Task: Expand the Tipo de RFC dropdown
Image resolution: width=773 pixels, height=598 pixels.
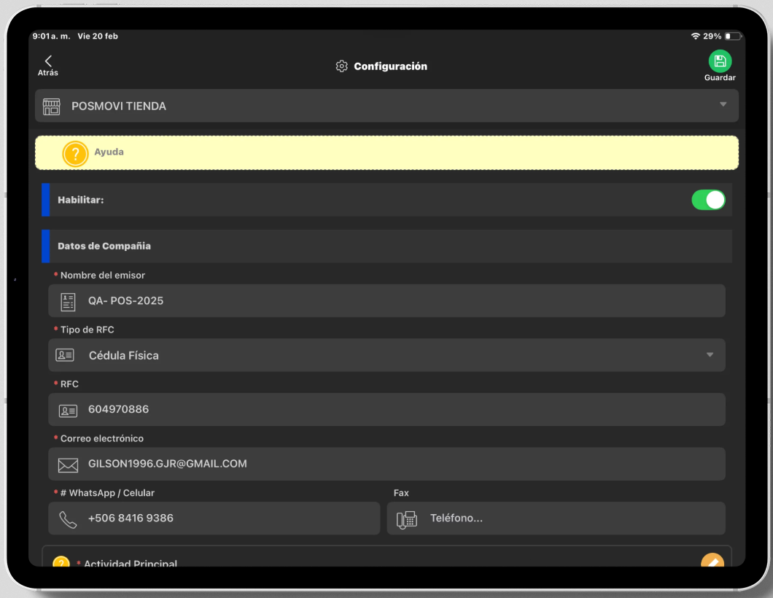Action: [386, 355]
